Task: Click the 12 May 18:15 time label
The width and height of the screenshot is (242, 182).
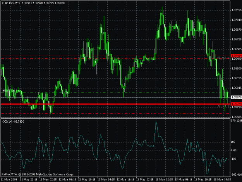Action: click(125, 180)
